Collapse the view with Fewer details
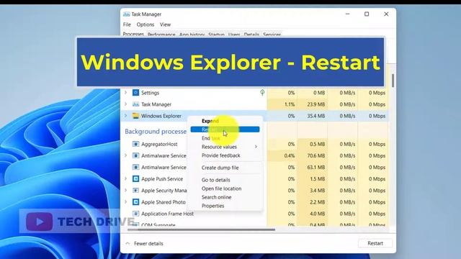Screen dimensions: 461x259 (145, 243)
